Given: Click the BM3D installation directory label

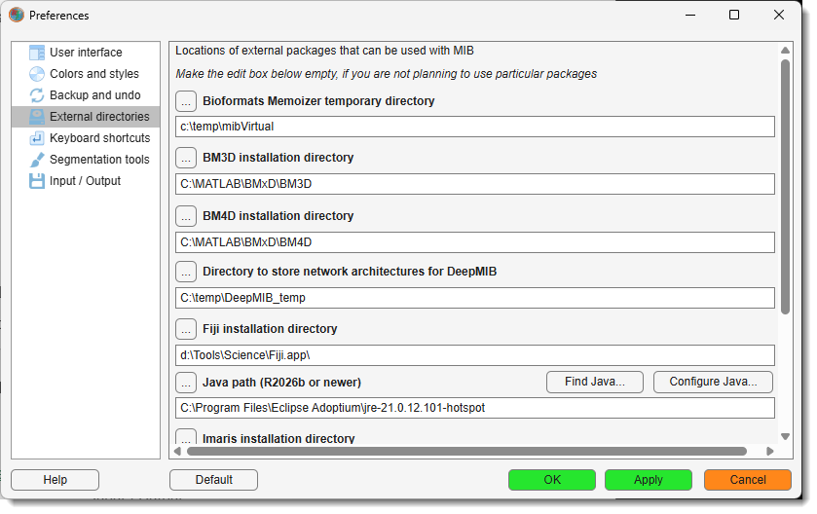Looking at the screenshot, I should (x=279, y=158).
